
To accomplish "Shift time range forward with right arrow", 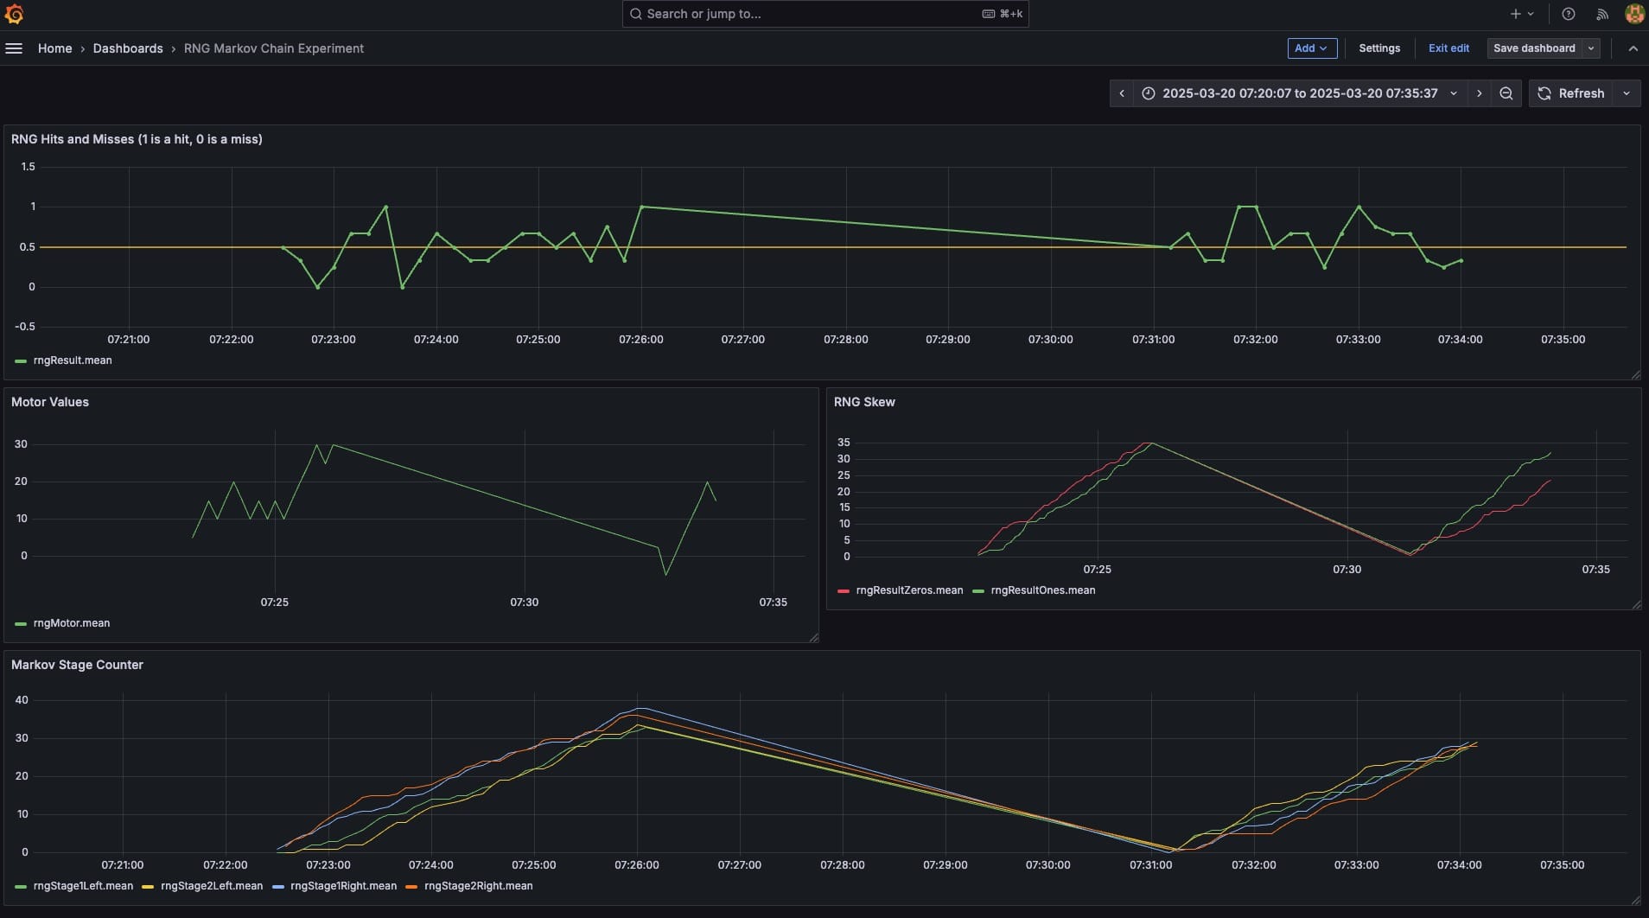I will (1479, 93).
